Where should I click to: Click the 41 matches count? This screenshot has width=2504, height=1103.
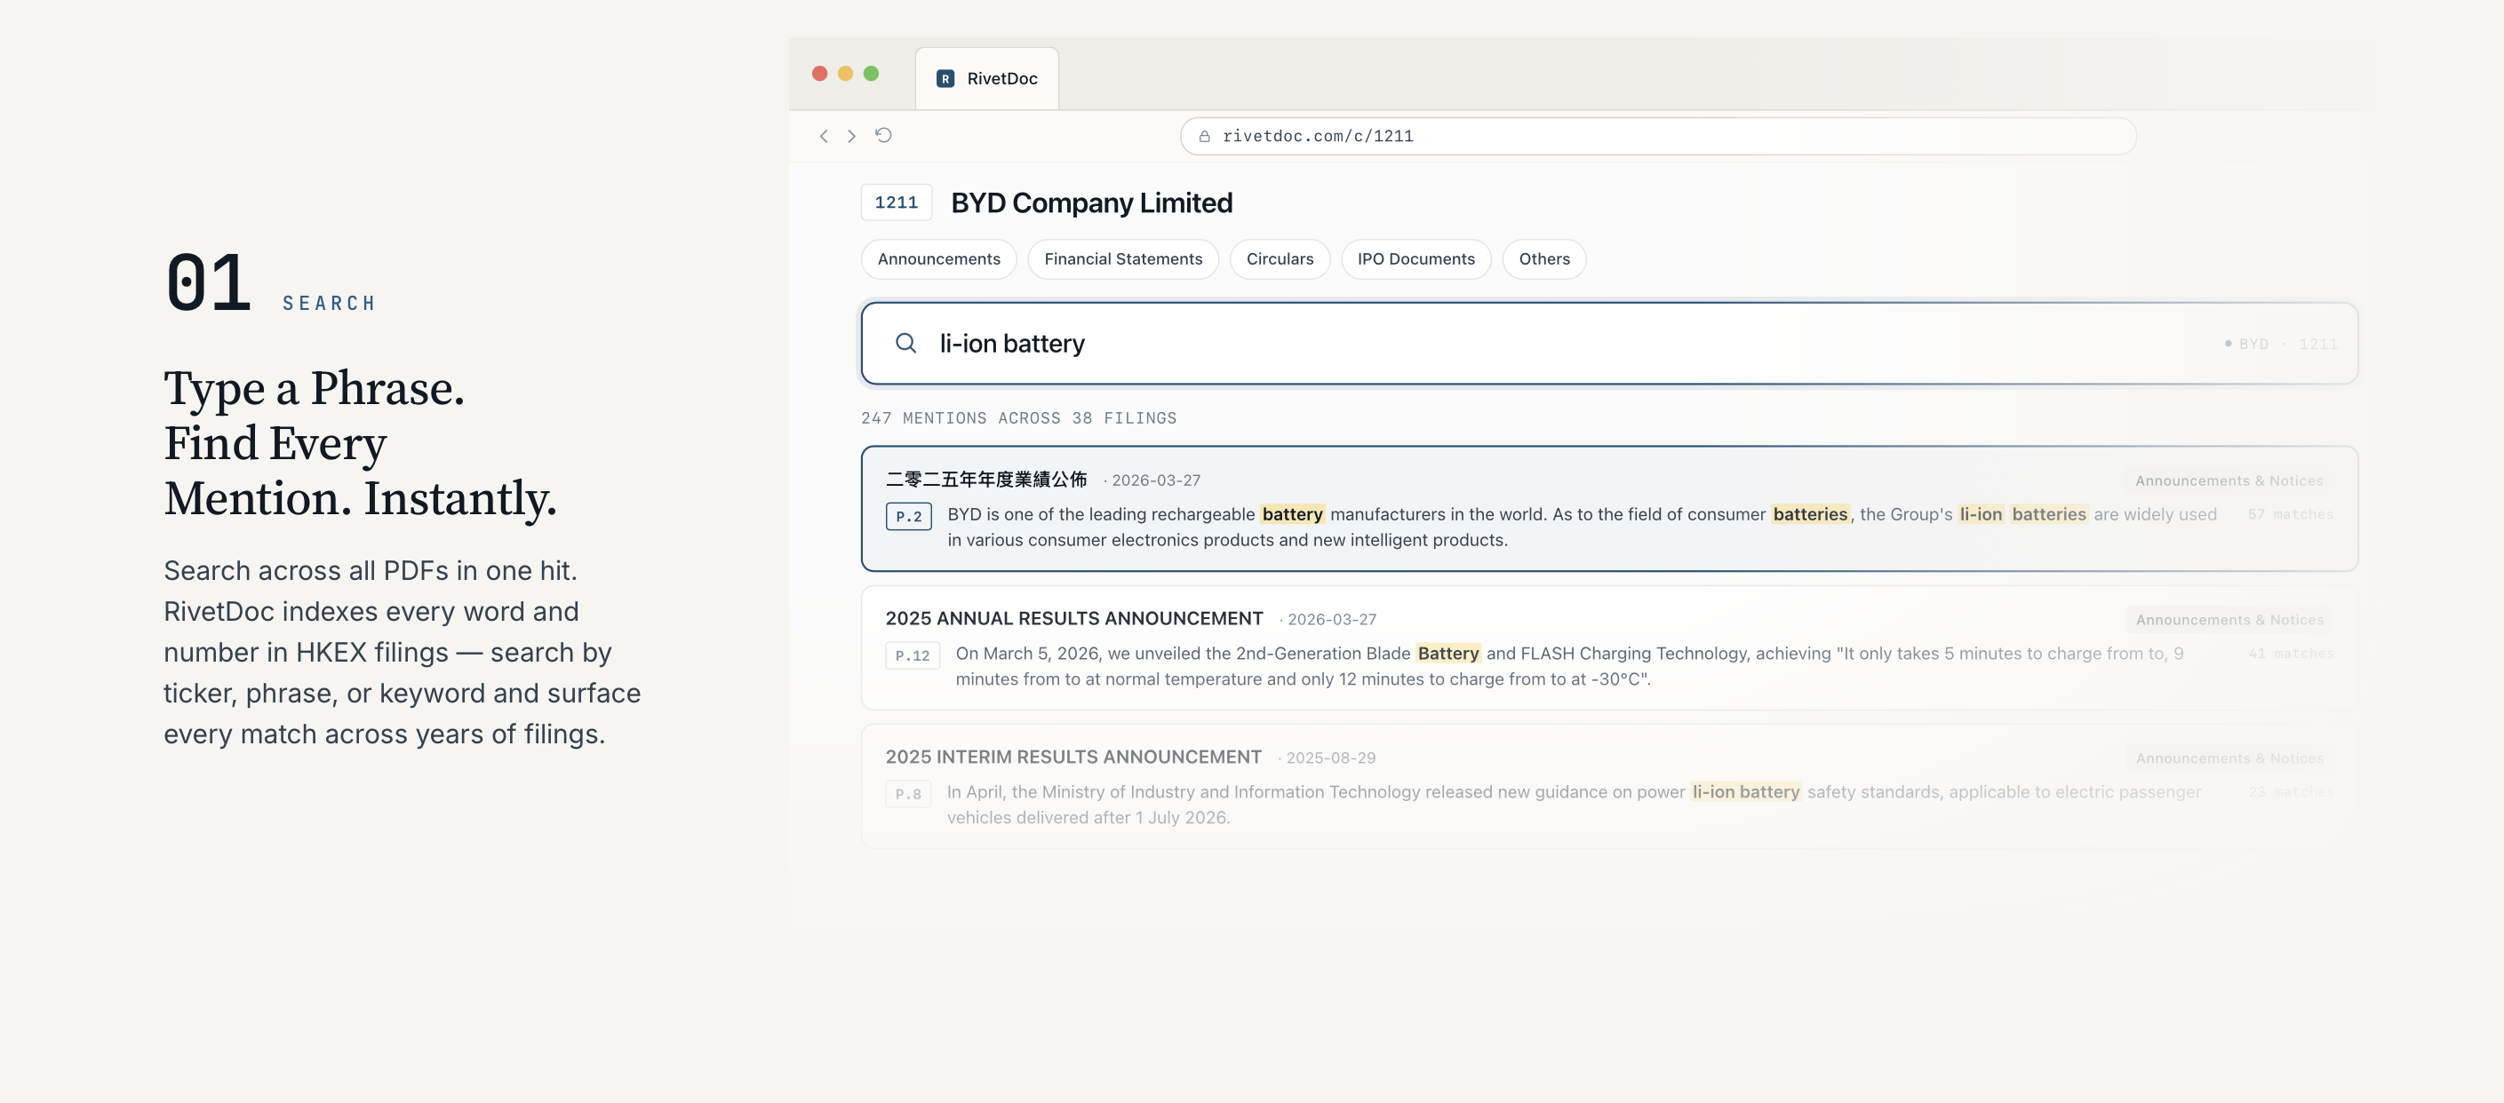coord(2290,653)
